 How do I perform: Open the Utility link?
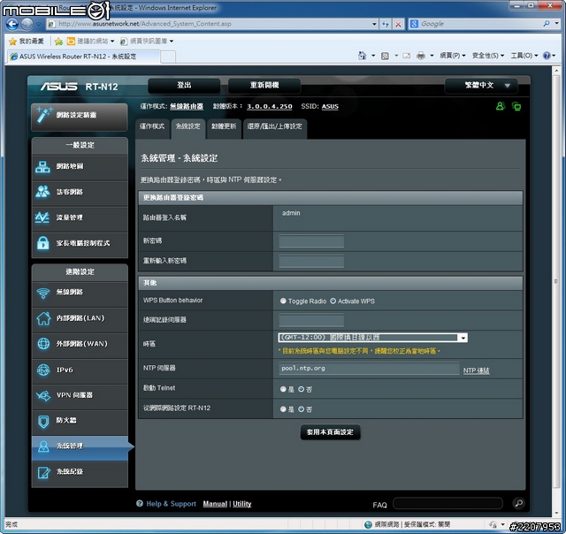241,504
